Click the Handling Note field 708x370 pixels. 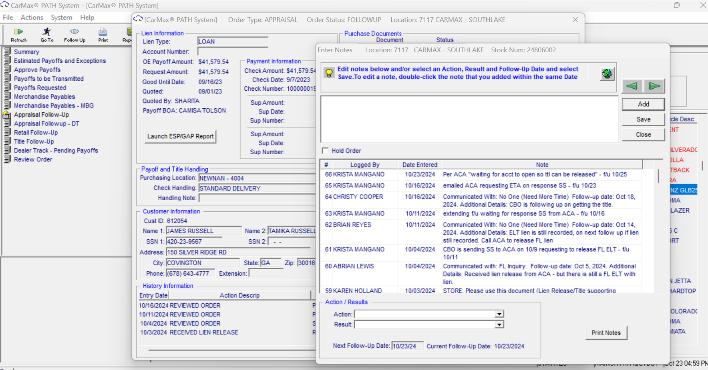257,198
